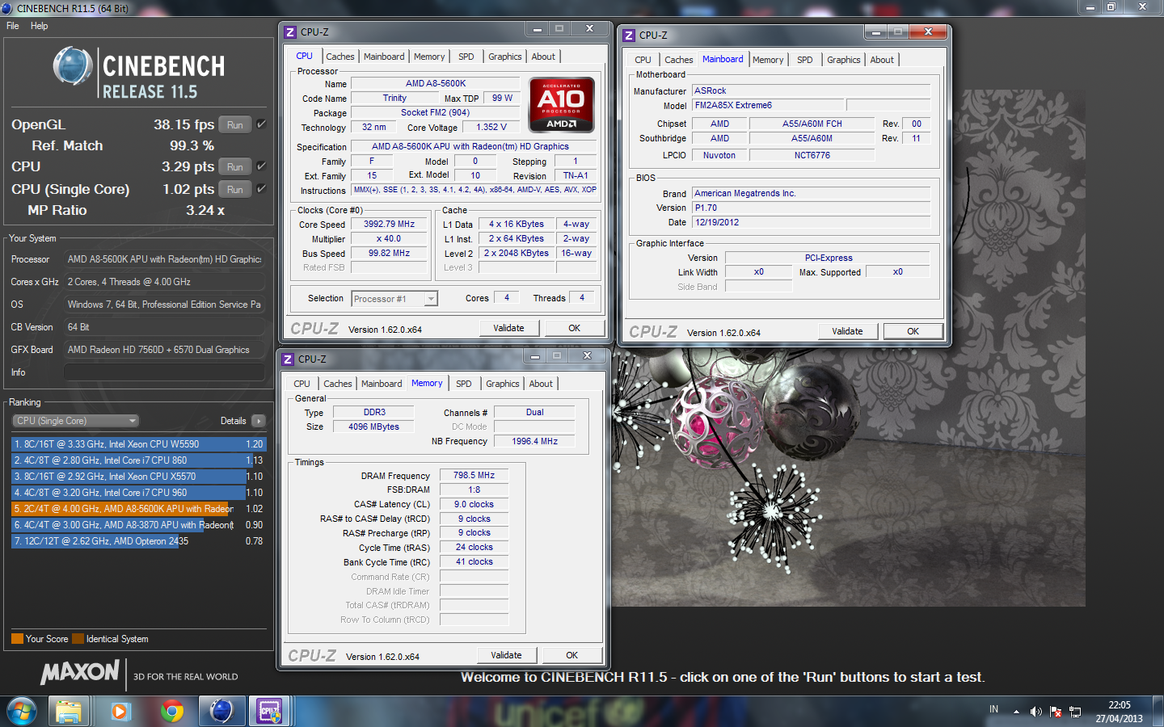Click the ASRock manufacturer field

812,90
